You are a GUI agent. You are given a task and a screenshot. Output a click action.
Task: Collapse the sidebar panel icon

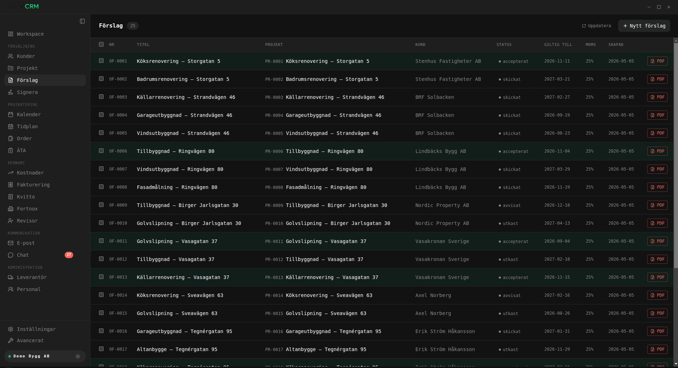coord(82,21)
